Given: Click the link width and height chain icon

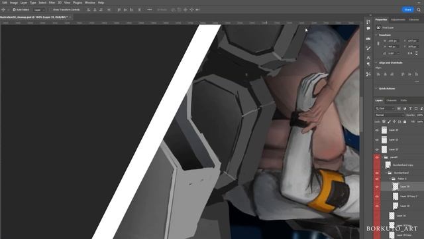Looking at the screenshot, I should tap(378, 44).
